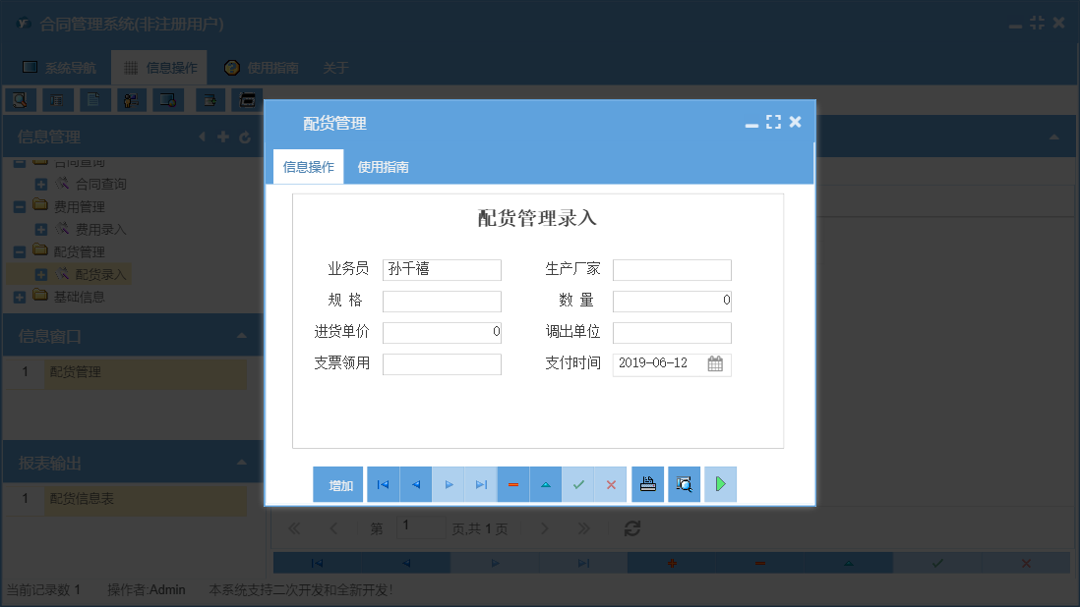The image size is (1080, 607).
Task: Select the first-record navigation icon
Action: click(x=383, y=484)
